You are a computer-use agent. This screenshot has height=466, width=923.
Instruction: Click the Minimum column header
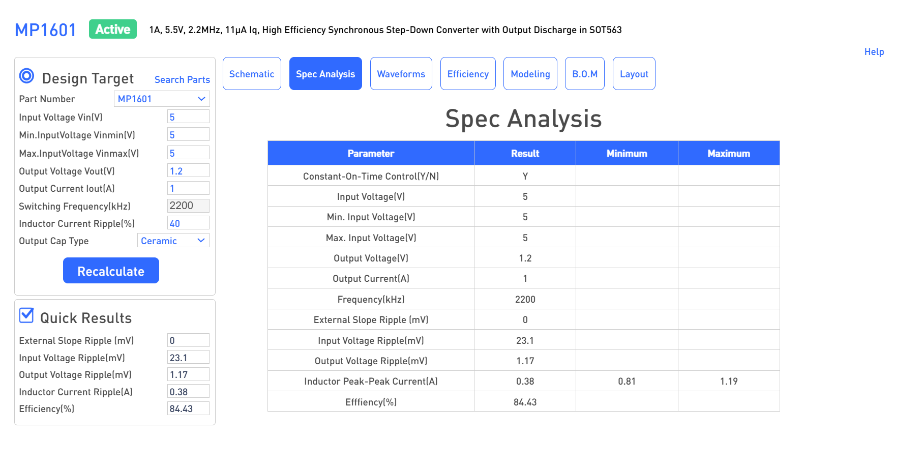(627, 153)
